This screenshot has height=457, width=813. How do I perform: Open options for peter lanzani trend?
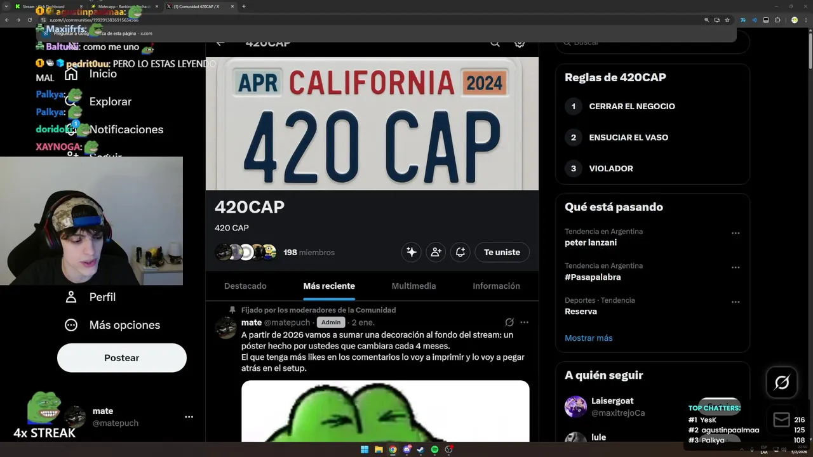[x=736, y=234]
